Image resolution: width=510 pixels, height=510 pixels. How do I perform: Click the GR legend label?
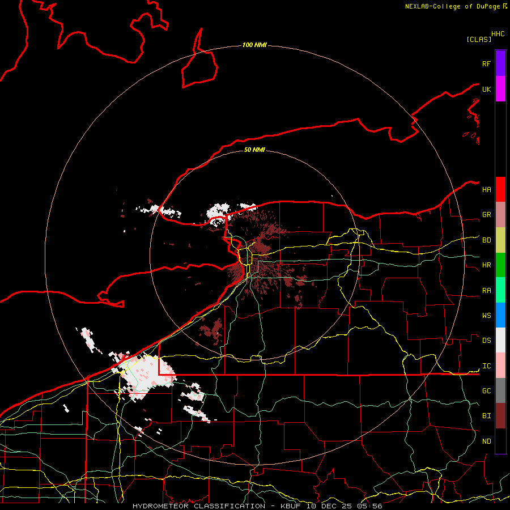[x=486, y=215]
